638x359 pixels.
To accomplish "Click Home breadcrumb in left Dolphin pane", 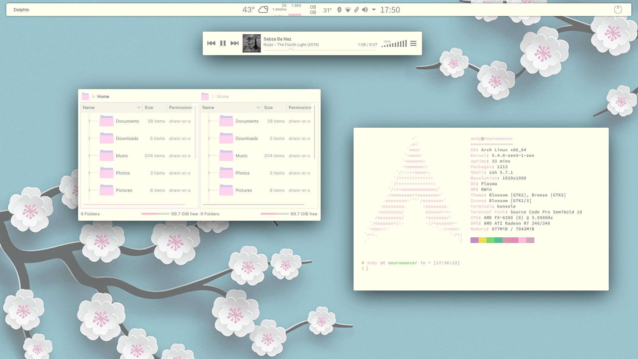I will (103, 96).
